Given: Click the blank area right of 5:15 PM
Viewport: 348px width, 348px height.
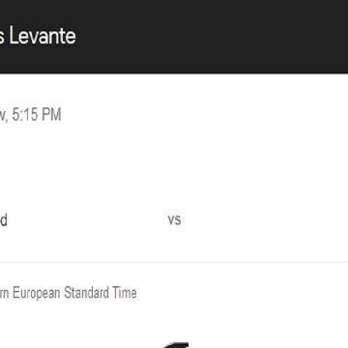Looking at the screenshot, I should (x=205, y=115).
